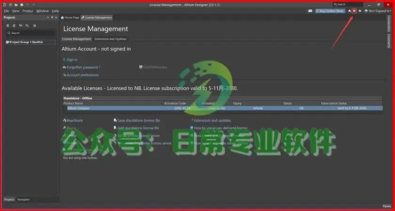Screen dimensions: 395x211
Task: Click the redo arrow in the title bar
Action: [x=33, y=5]
